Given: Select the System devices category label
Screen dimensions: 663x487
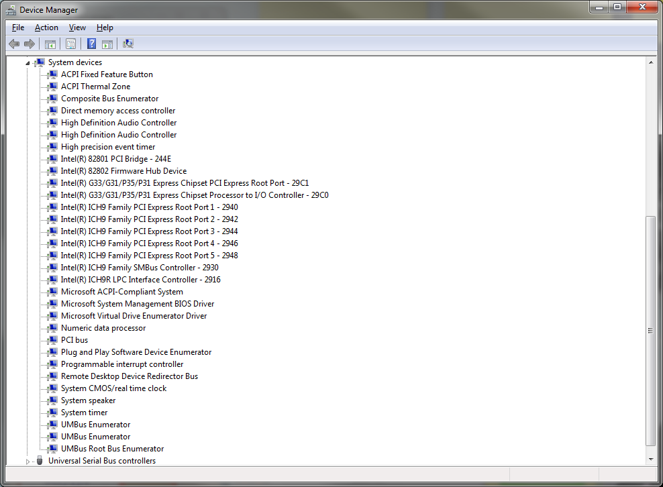Looking at the screenshot, I should click(x=75, y=62).
